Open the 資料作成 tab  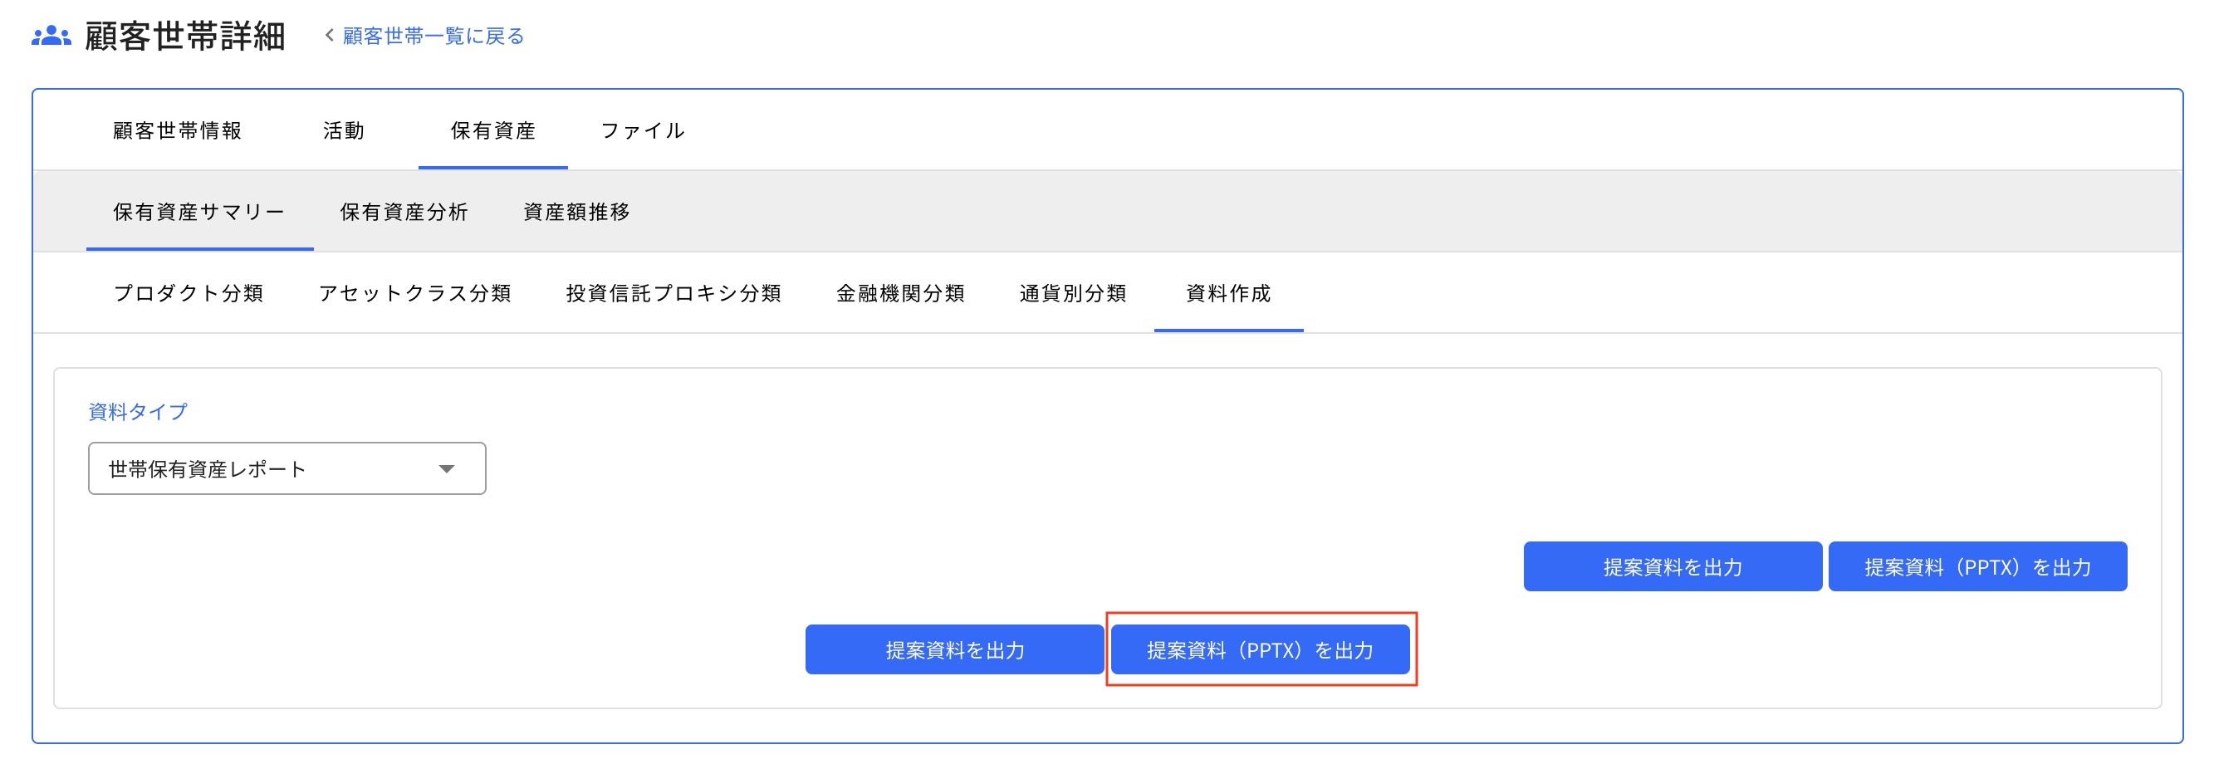coord(1227,296)
